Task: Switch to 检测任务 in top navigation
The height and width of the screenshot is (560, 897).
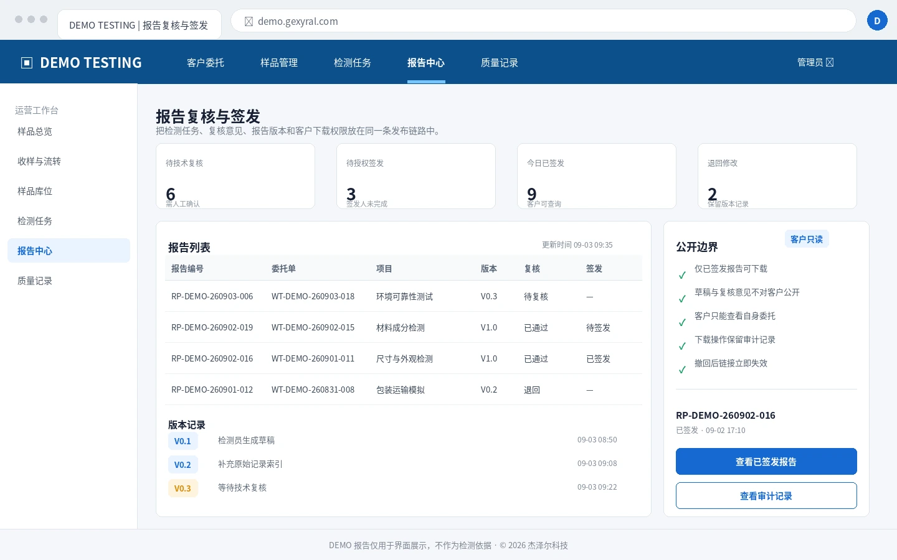Action: pos(353,63)
